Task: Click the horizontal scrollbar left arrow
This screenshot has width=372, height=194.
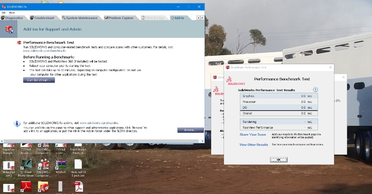Action: tap(2, 141)
